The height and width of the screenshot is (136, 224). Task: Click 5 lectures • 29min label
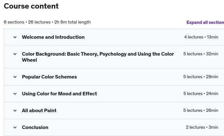(x=200, y=77)
